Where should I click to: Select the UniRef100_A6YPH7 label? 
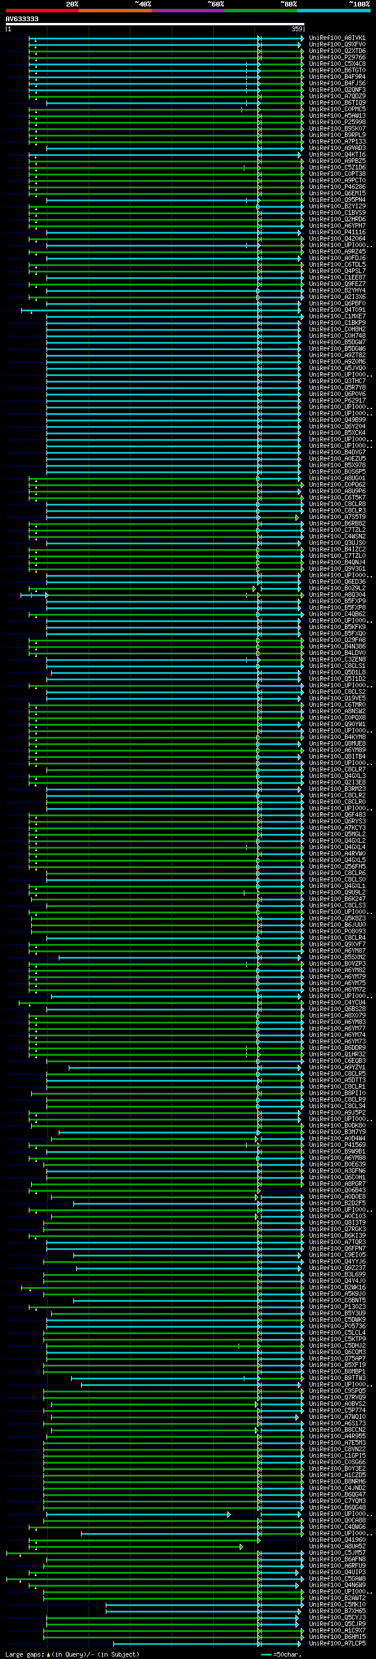(x=337, y=225)
